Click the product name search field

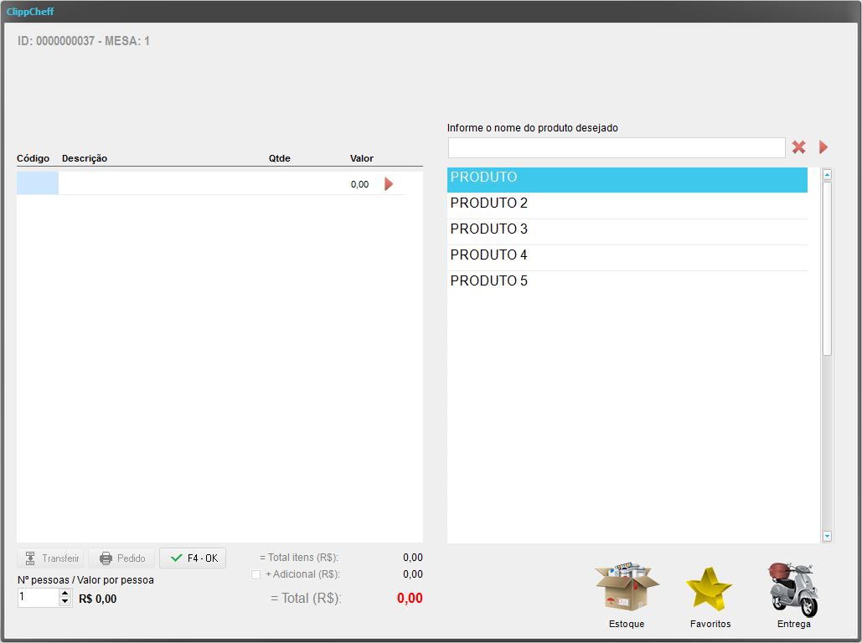coord(616,148)
